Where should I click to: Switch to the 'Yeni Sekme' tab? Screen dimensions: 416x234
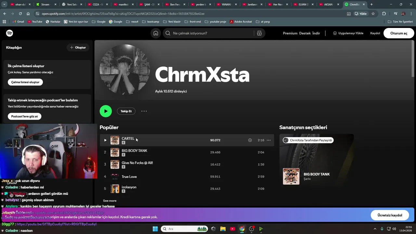pos(71,4)
